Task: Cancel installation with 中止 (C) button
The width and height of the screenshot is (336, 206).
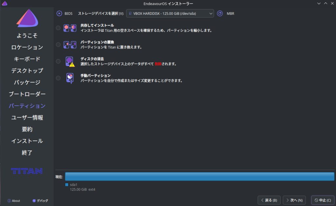Action: pyautogui.click(x=323, y=200)
